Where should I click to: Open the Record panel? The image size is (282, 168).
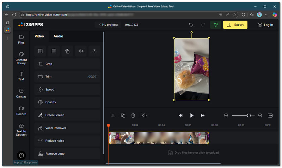tap(21, 111)
